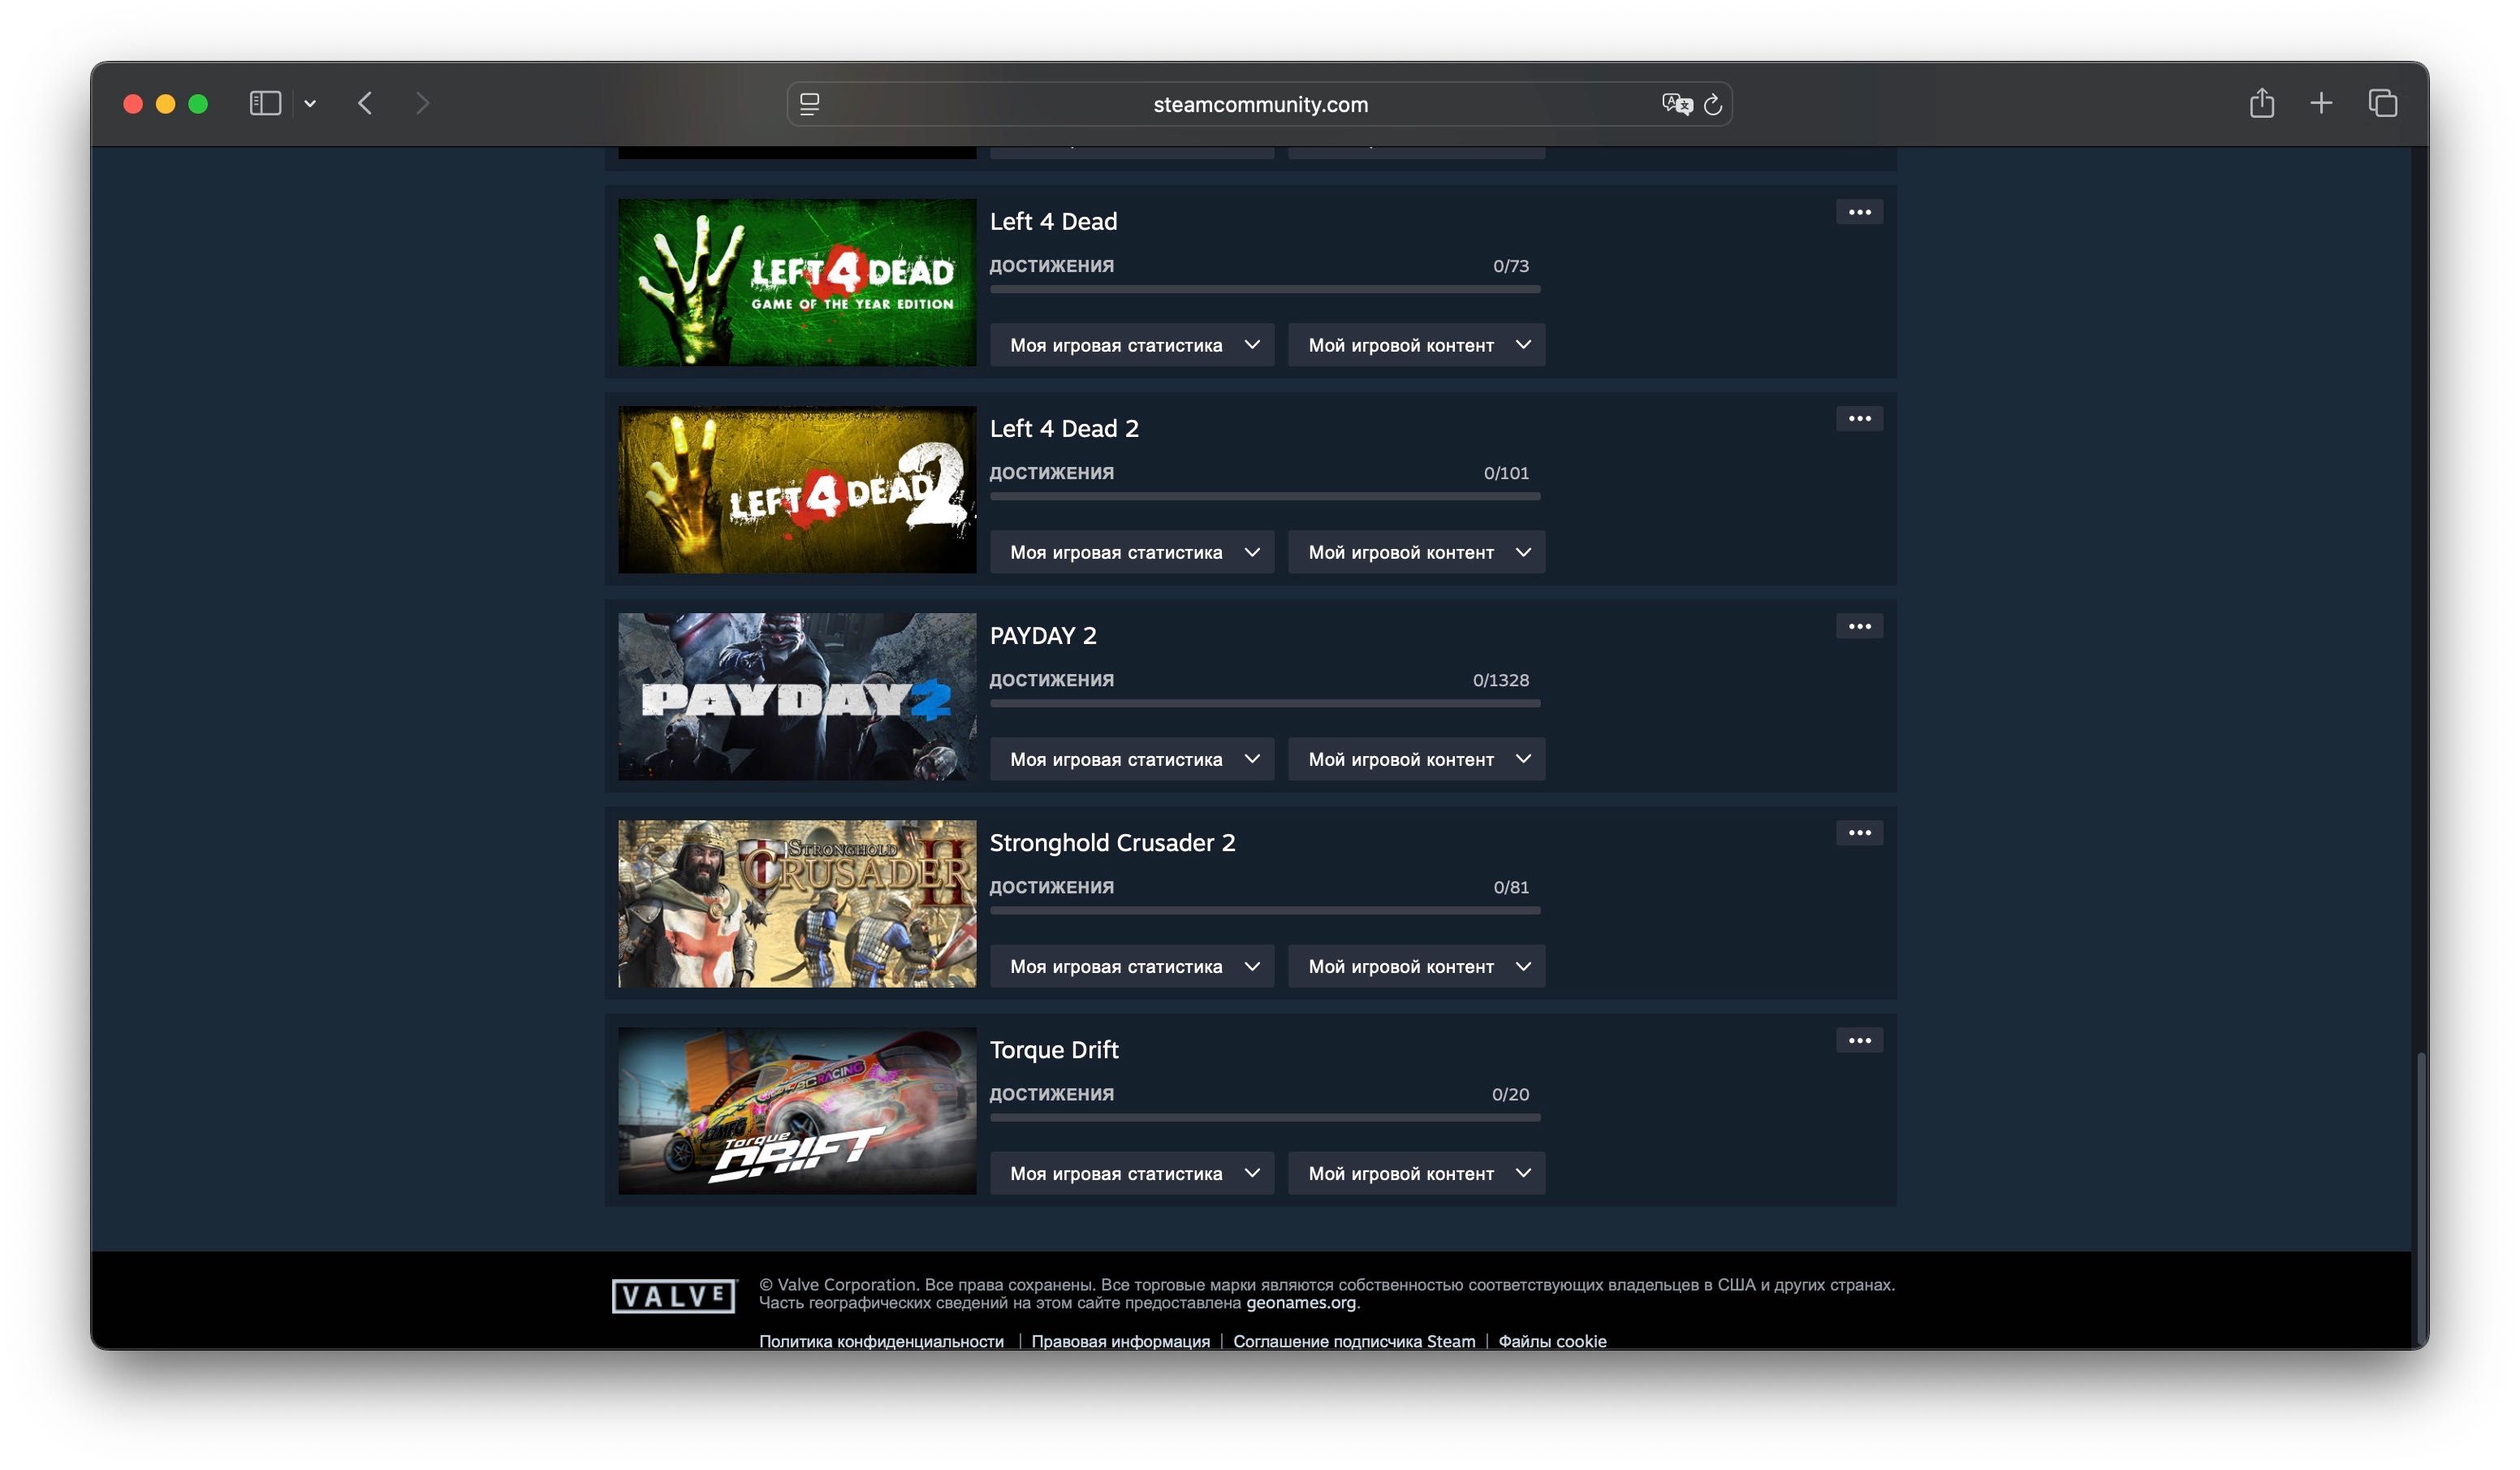
Task: Open Политика конфиденциальности link
Action: [x=881, y=1341]
